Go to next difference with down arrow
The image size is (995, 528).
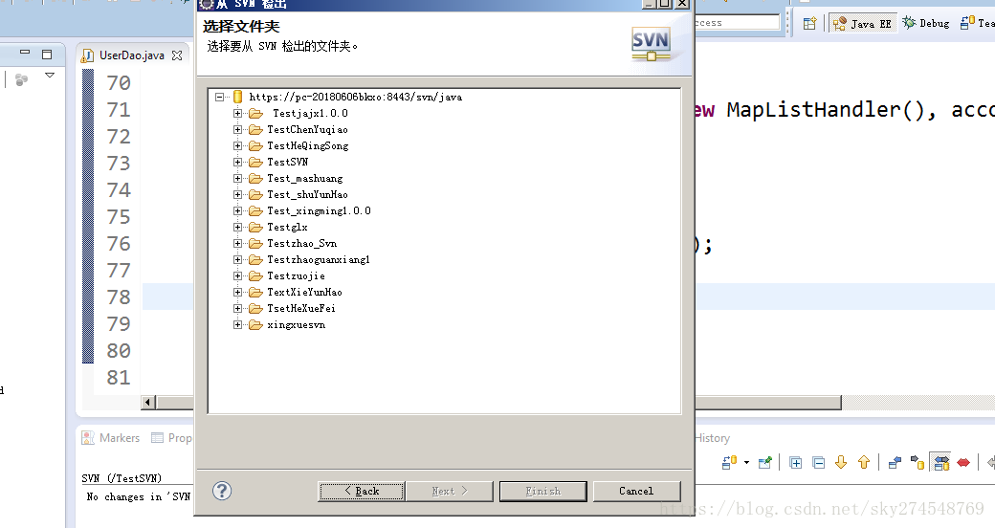(x=841, y=463)
